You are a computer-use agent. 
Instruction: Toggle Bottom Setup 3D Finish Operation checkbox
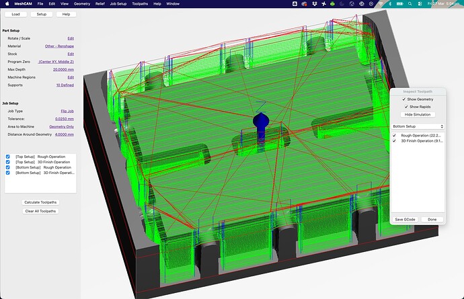[8, 173]
